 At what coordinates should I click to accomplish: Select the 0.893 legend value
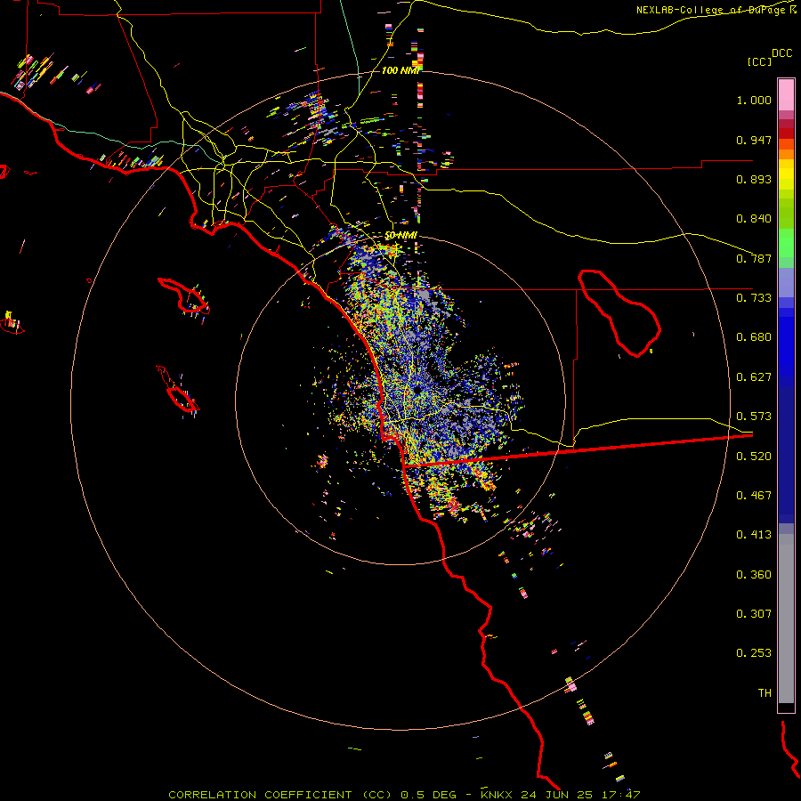click(754, 179)
